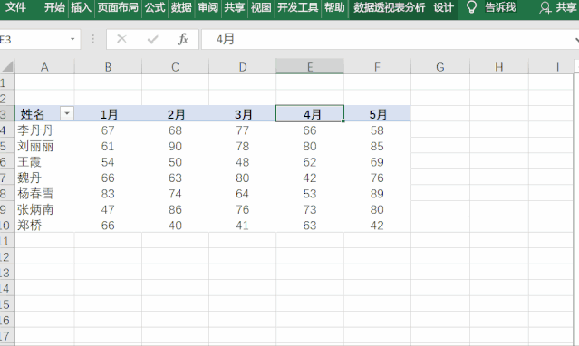Open the 姓名 filter dropdown

coord(67,113)
